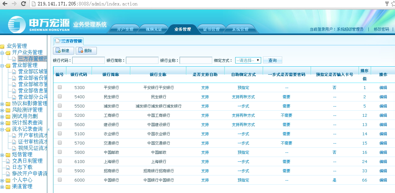Click page icon beside 营业部区域管理 node
The height and width of the screenshot is (193, 395).
(x=14, y=71)
